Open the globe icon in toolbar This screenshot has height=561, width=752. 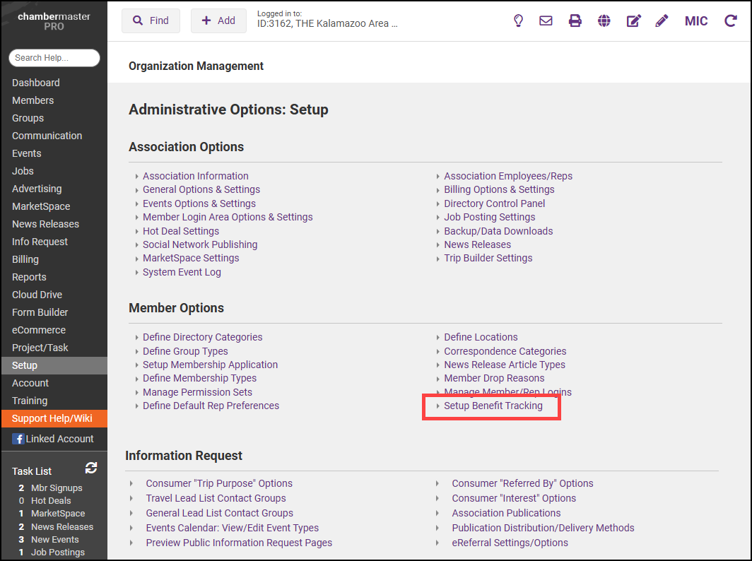604,21
